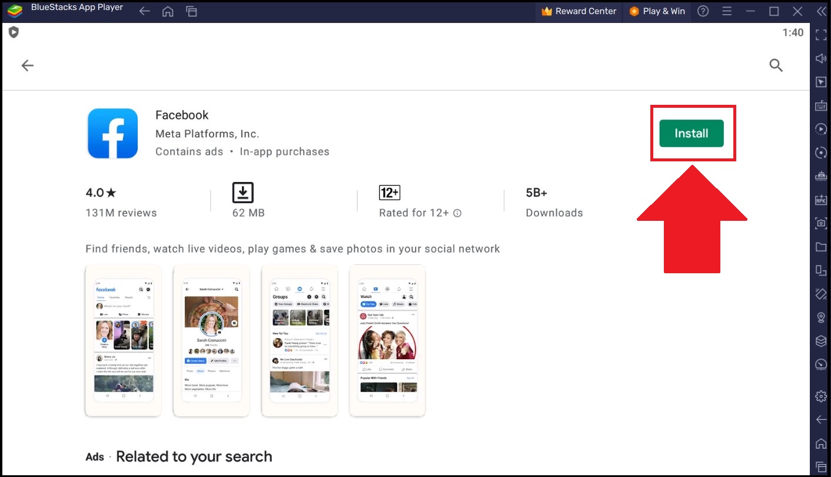The image size is (831, 477).
Task: Click the sync operations sidebar icon
Action: (821, 153)
